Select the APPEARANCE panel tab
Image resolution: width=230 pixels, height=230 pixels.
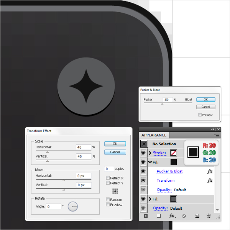click(154, 135)
